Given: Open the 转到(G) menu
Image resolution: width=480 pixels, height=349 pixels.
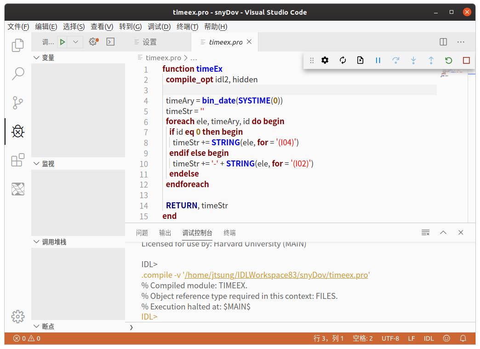Looking at the screenshot, I should pos(131,27).
